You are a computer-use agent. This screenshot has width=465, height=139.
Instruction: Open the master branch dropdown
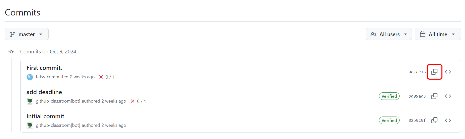[x=27, y=34]
